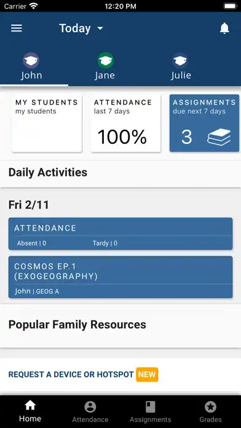Open the Fri 2/11 Attendance summary panel
The height and width of the screenshot is (428, 241).
[120, 234]
